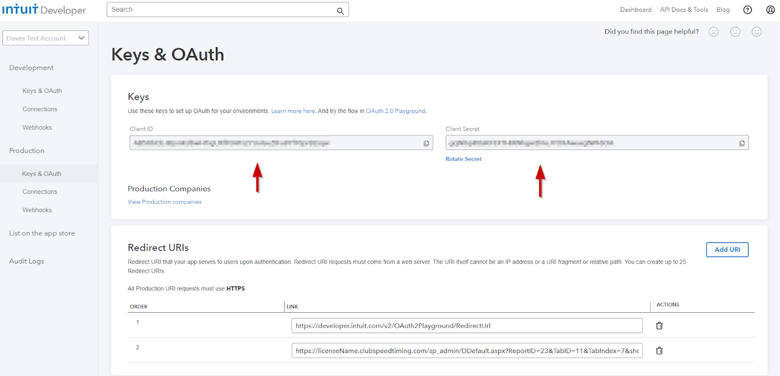Open Production Connections

click(40, 192)
